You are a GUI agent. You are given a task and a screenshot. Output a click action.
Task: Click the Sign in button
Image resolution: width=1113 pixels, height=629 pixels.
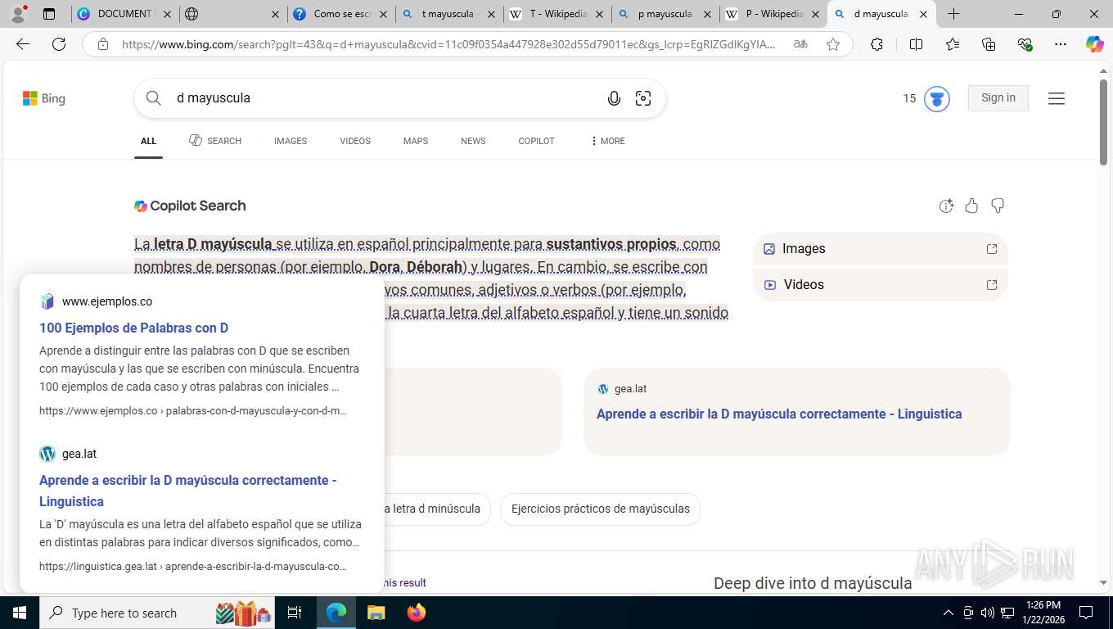coord(998,97)
